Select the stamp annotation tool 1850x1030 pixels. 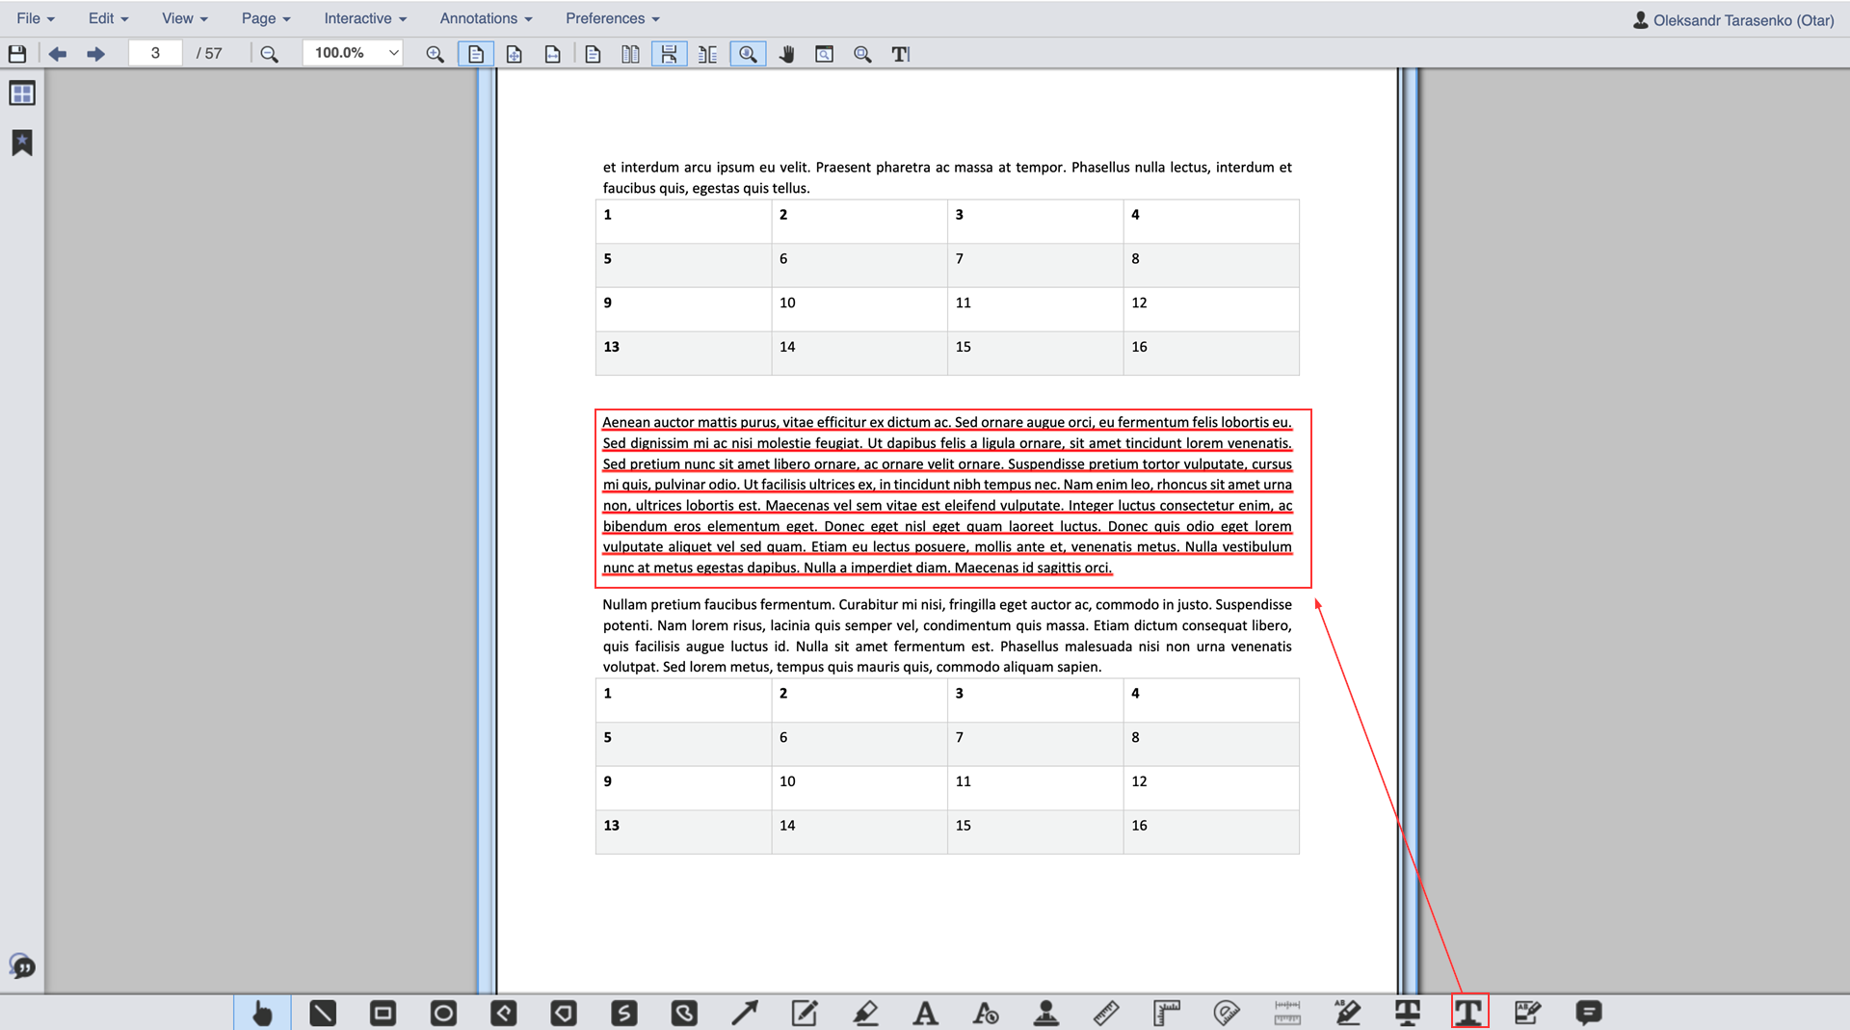pos(1045,1013)
